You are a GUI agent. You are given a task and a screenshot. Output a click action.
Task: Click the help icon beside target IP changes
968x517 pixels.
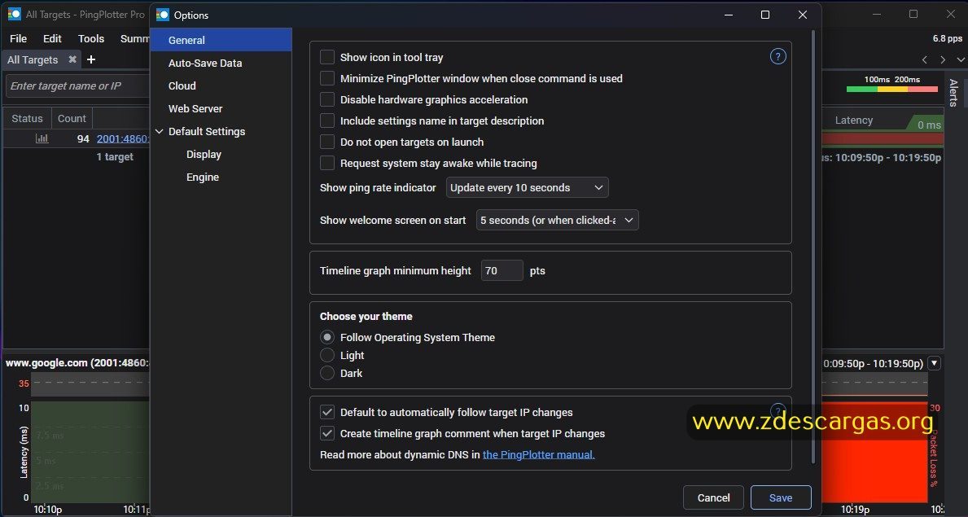coord(777,410)
